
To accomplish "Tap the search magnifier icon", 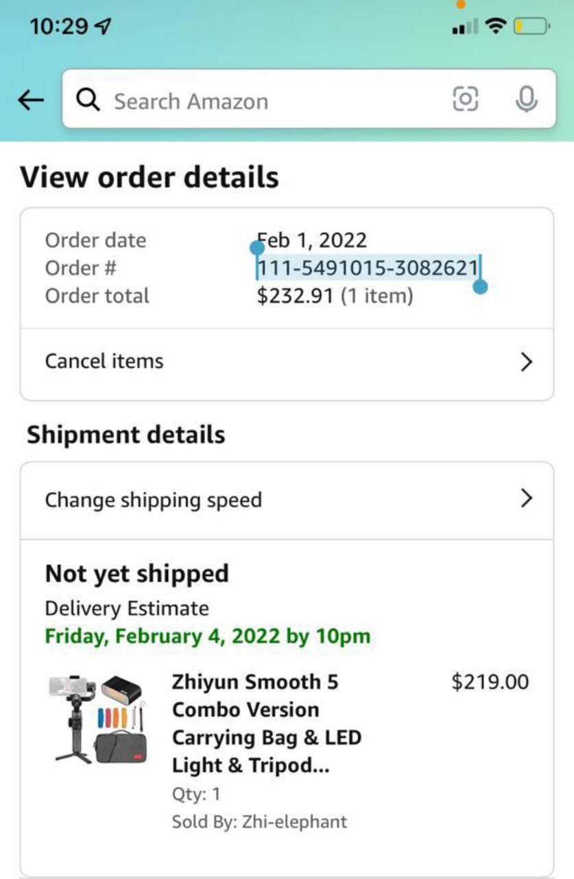I will point(88,100).
